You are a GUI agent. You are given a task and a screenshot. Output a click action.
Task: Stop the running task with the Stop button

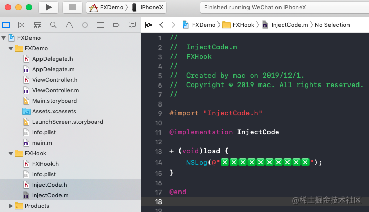pos(72,7)
